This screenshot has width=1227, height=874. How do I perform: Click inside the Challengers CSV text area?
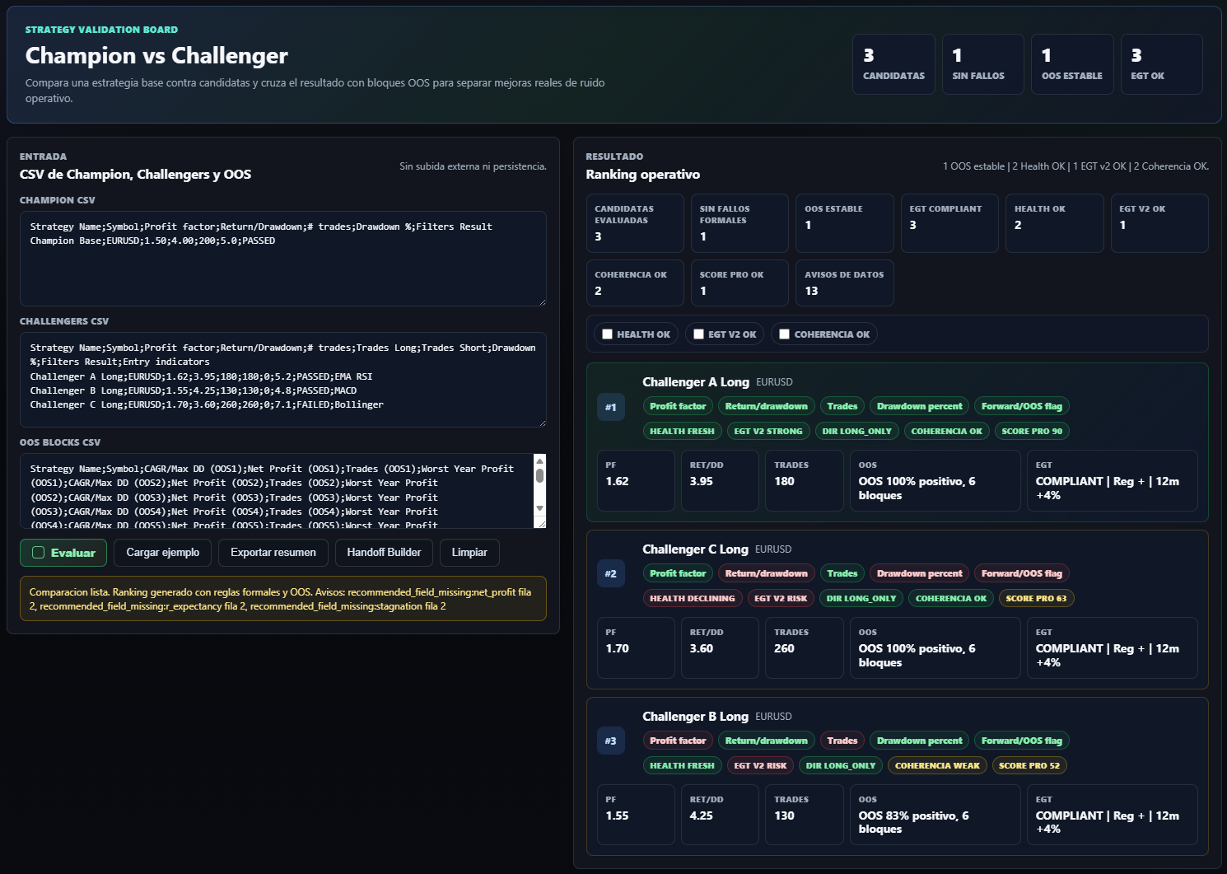(282, 380)
